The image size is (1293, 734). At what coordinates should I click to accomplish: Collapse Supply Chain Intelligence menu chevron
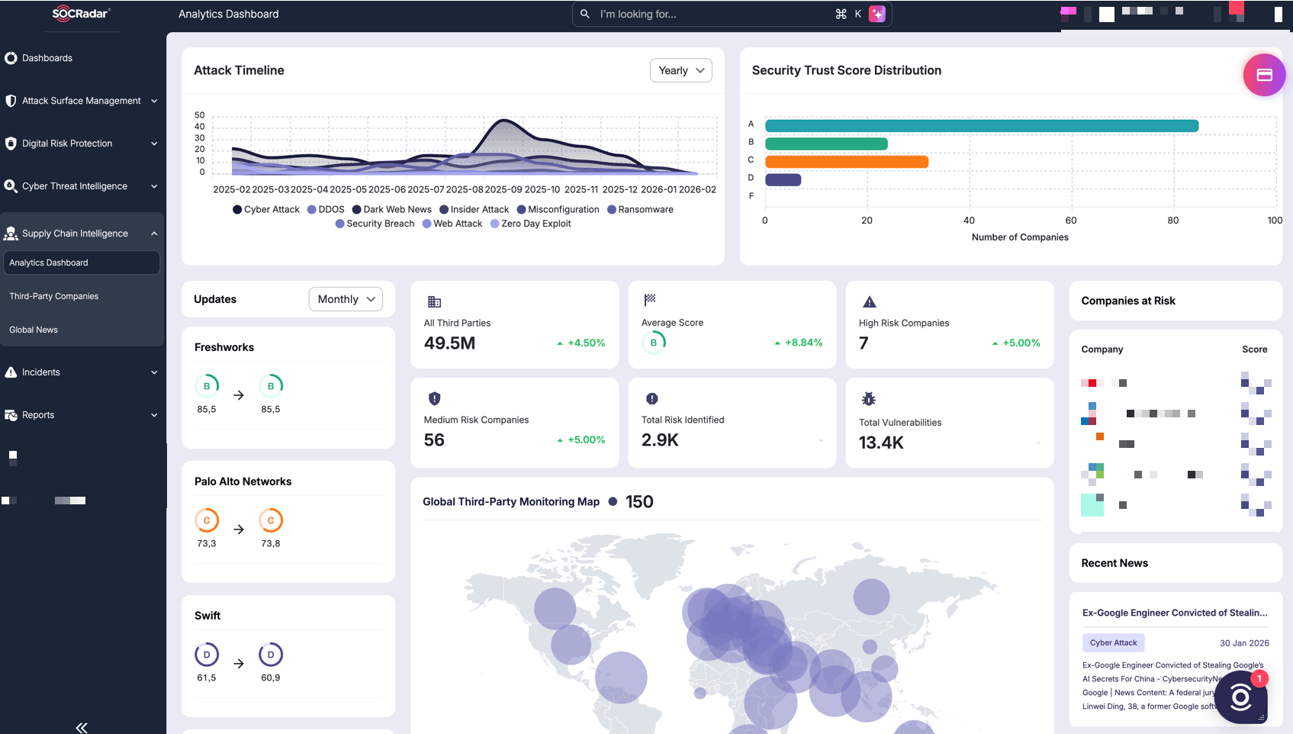coord(154,233)
